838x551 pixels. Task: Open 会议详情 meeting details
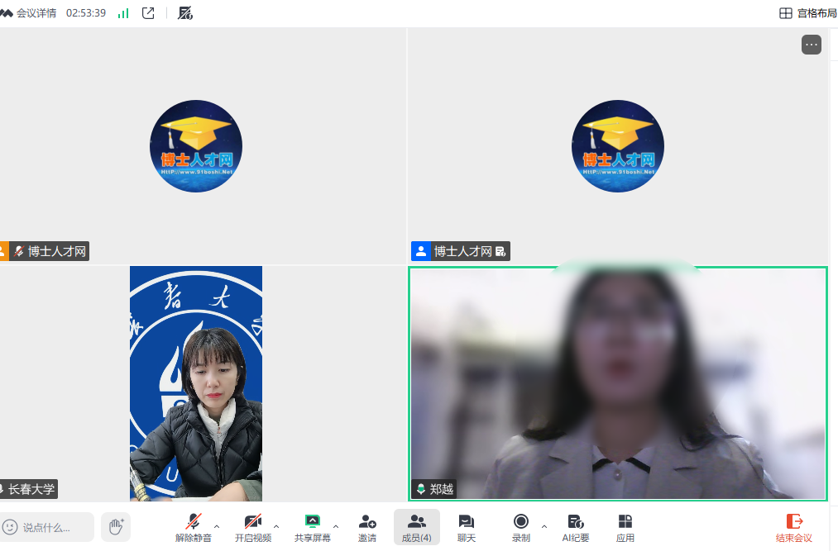click(x=30, y=13)
